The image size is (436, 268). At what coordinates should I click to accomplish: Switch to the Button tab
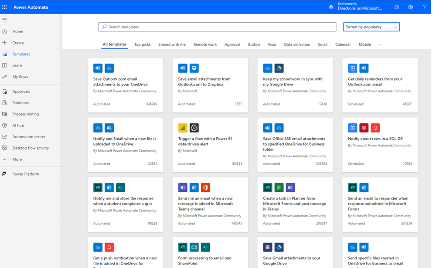254,44
